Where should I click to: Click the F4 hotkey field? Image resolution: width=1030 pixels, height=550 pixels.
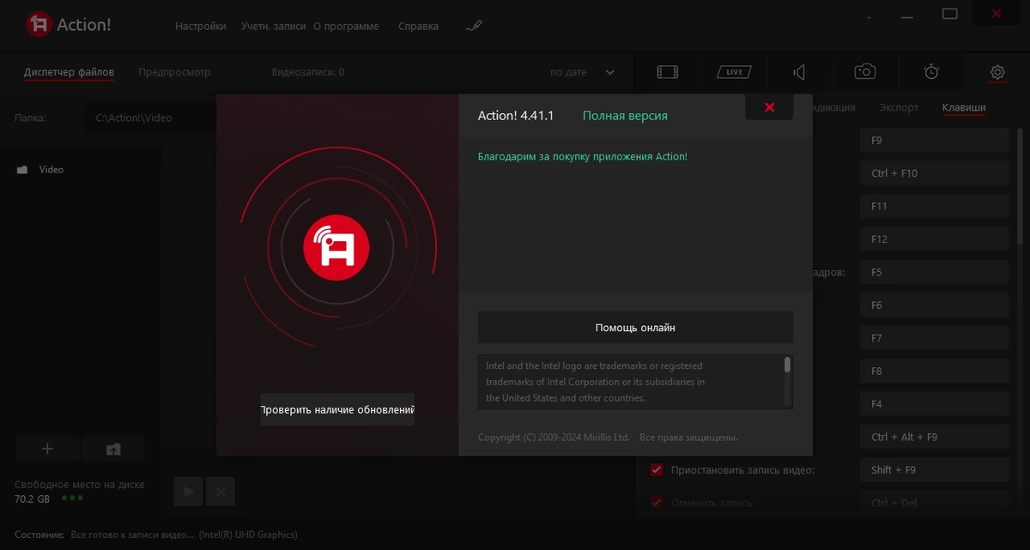click(x=935, y=404)
